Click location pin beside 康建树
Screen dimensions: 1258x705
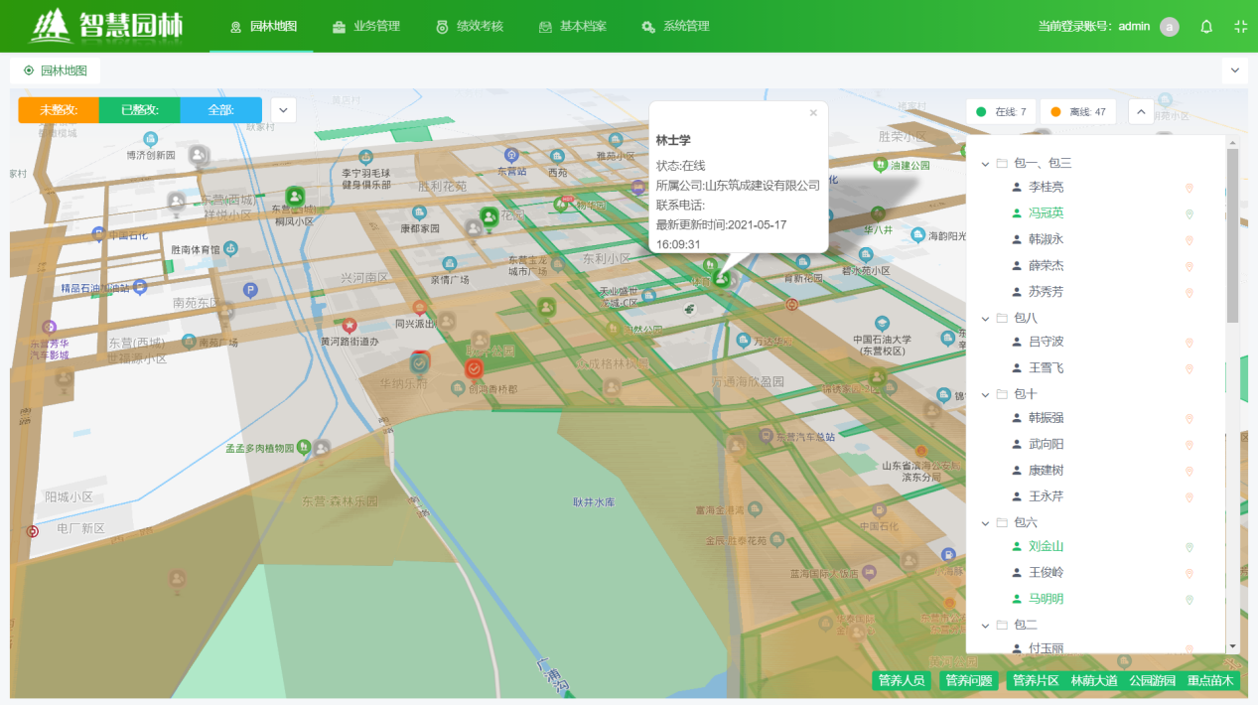tap(1189, 471)
